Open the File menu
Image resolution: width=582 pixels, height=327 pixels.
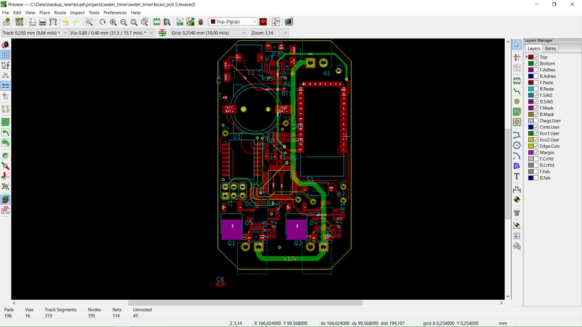pos(5,13)
